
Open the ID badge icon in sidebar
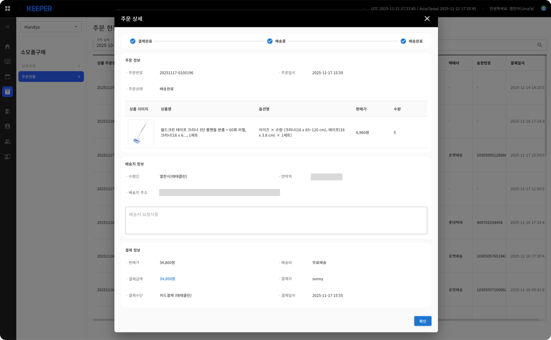pos(7,126)
